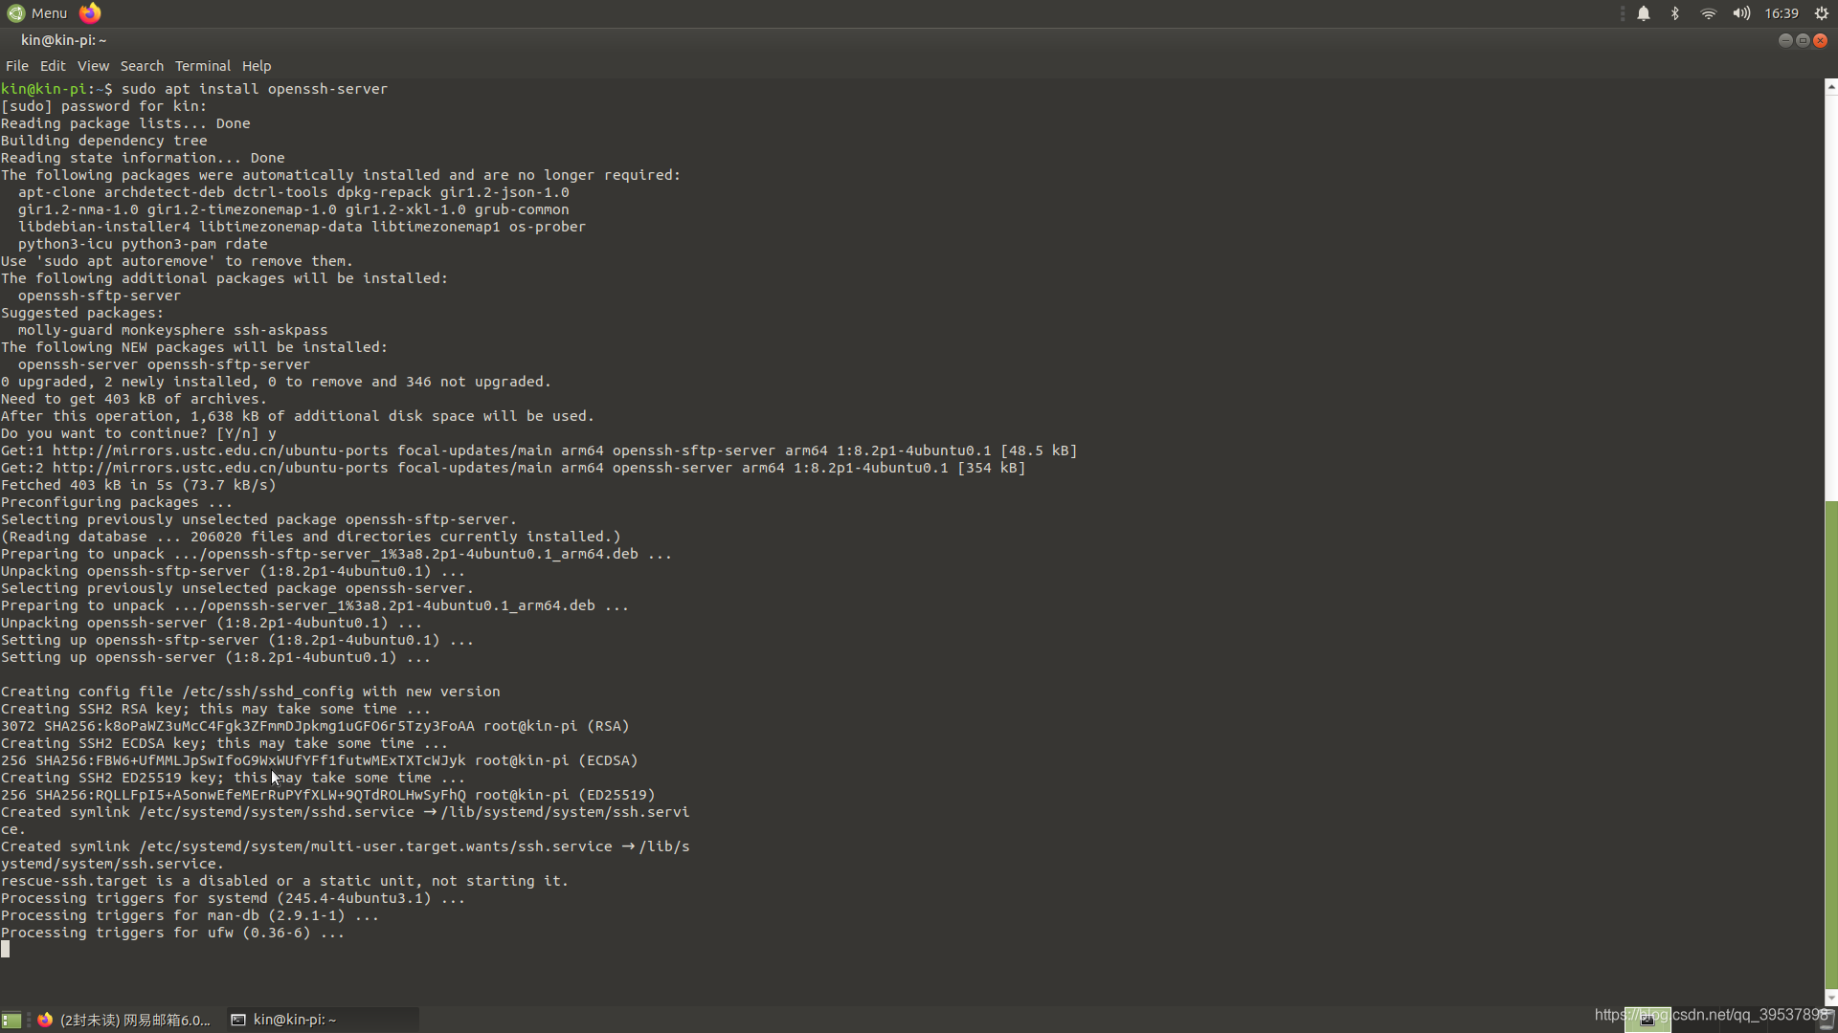Image resolution: width=1838 pixels, height=1033 pixels.
Task: Open the Search menu
Action: click(x=142, y=66)
